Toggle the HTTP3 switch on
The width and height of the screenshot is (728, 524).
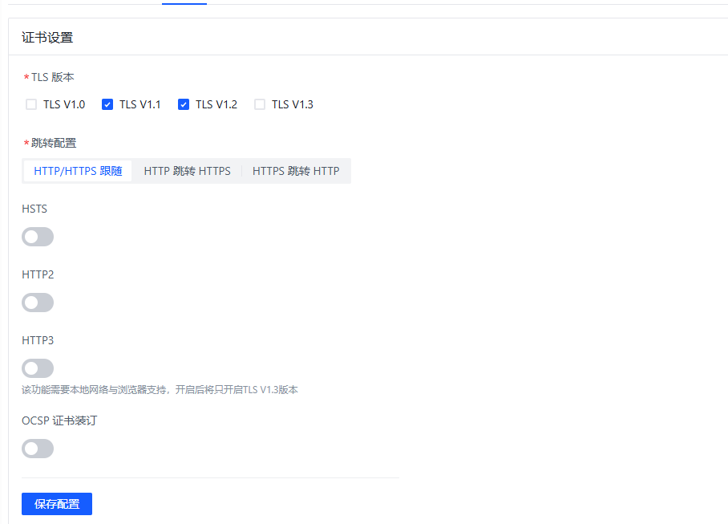(x=38, y=368)
